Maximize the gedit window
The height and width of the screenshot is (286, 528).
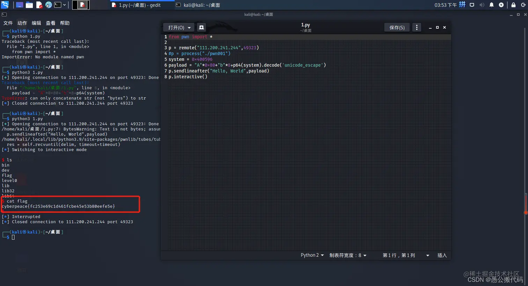coord(437,28)
